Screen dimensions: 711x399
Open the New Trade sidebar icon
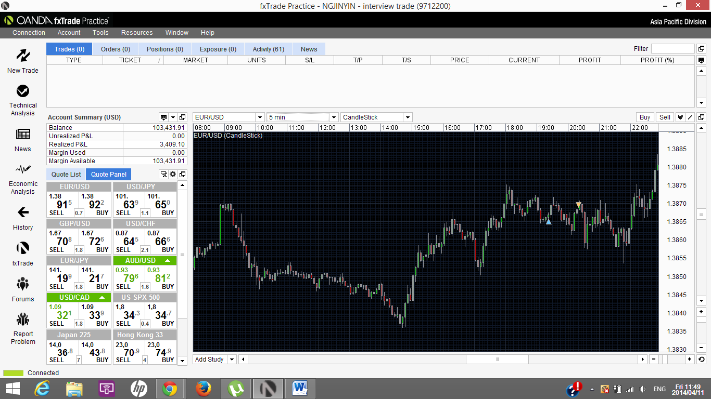click(x=23, y=56)
